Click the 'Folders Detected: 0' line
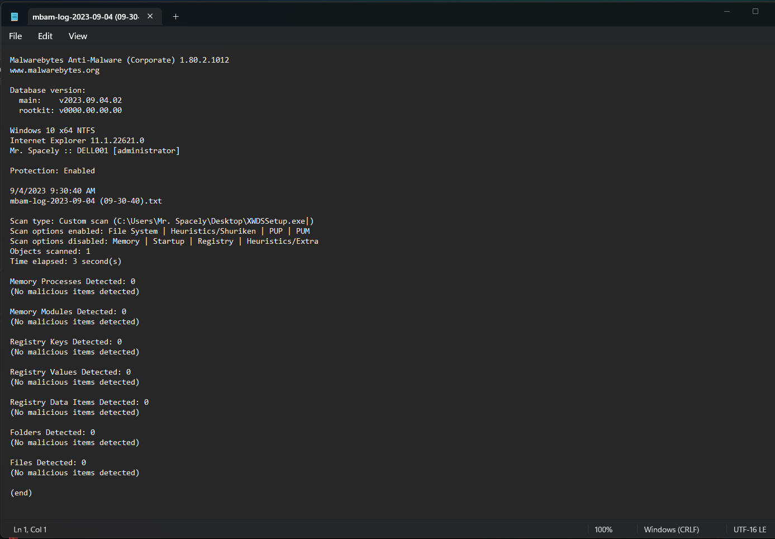The image size is (775, 539). pos(53,433)
